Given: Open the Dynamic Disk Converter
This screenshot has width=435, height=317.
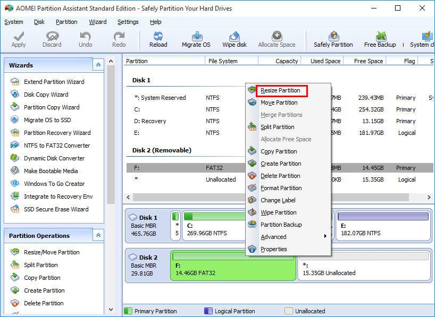Looking at the screenshot, I should 47,158.
